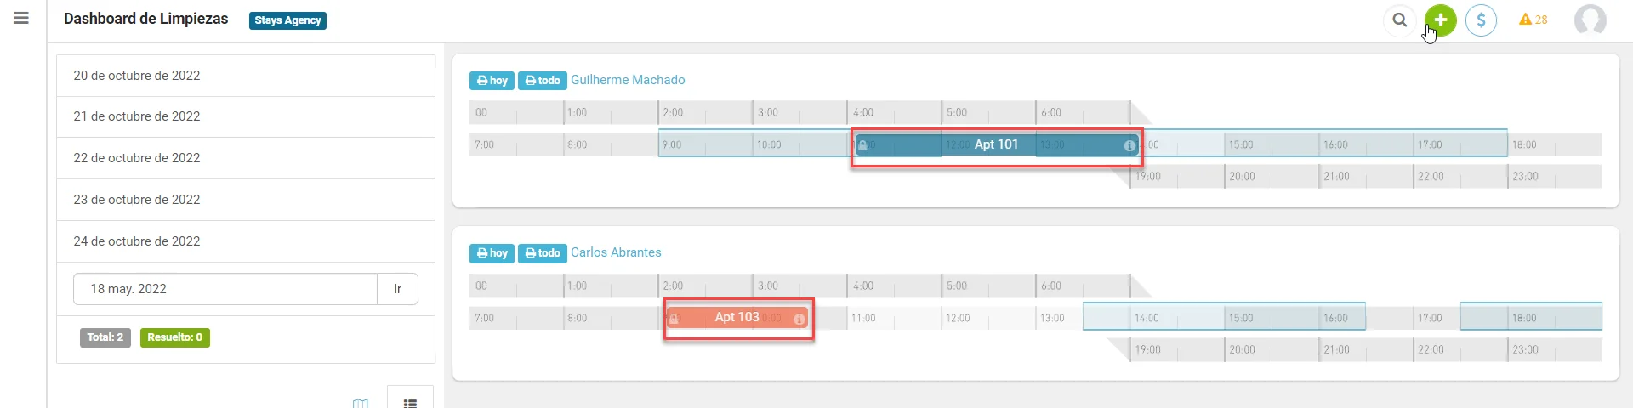This screenshot has height=408, width=1633.
Task: Click the info icon on Apt 101
Action: [1129, 145]
